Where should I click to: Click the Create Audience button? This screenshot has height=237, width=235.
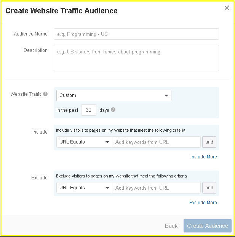[208, 226]
